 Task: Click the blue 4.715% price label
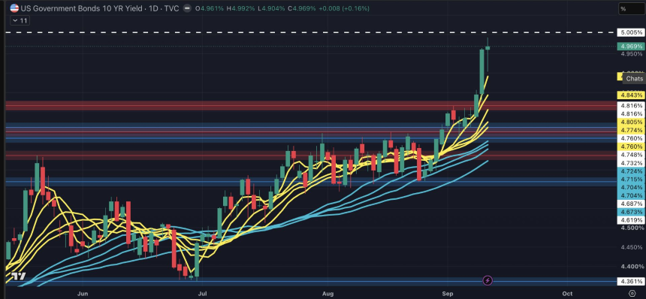tap(631, 179)
